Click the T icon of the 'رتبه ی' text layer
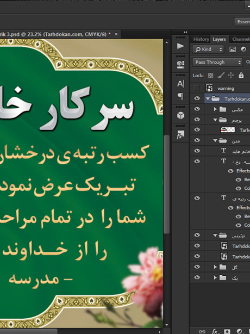Image resolution: width=250 pixels, height=334 pixels. 223,198
